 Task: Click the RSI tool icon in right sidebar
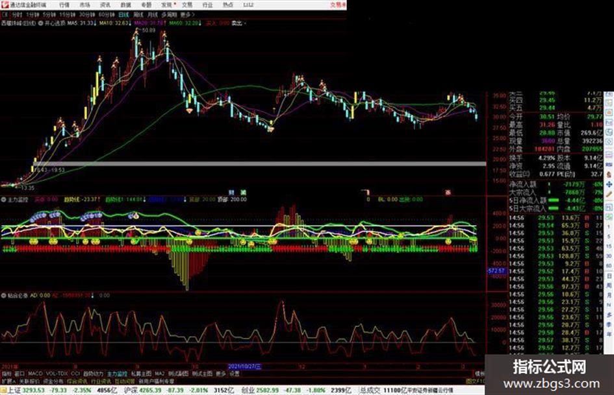coord(609,165)
